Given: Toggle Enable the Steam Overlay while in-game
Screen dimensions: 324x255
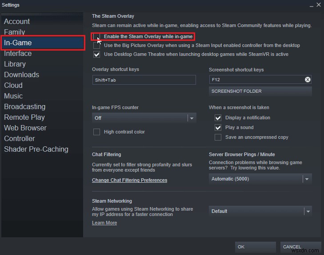Looking at the screenshot, I should point(96,37).
